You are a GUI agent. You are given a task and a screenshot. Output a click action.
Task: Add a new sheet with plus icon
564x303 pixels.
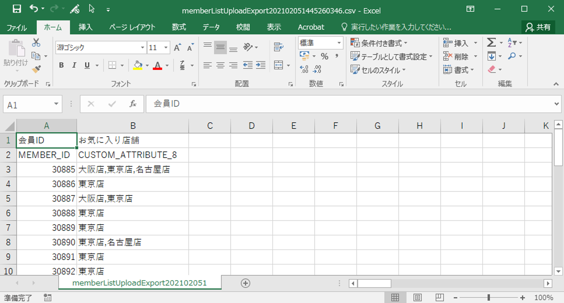pyautogui.click(x=245, y=283)
